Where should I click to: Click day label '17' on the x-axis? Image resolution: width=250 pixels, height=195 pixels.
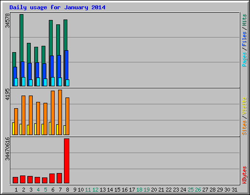click(x=132, y=190)
